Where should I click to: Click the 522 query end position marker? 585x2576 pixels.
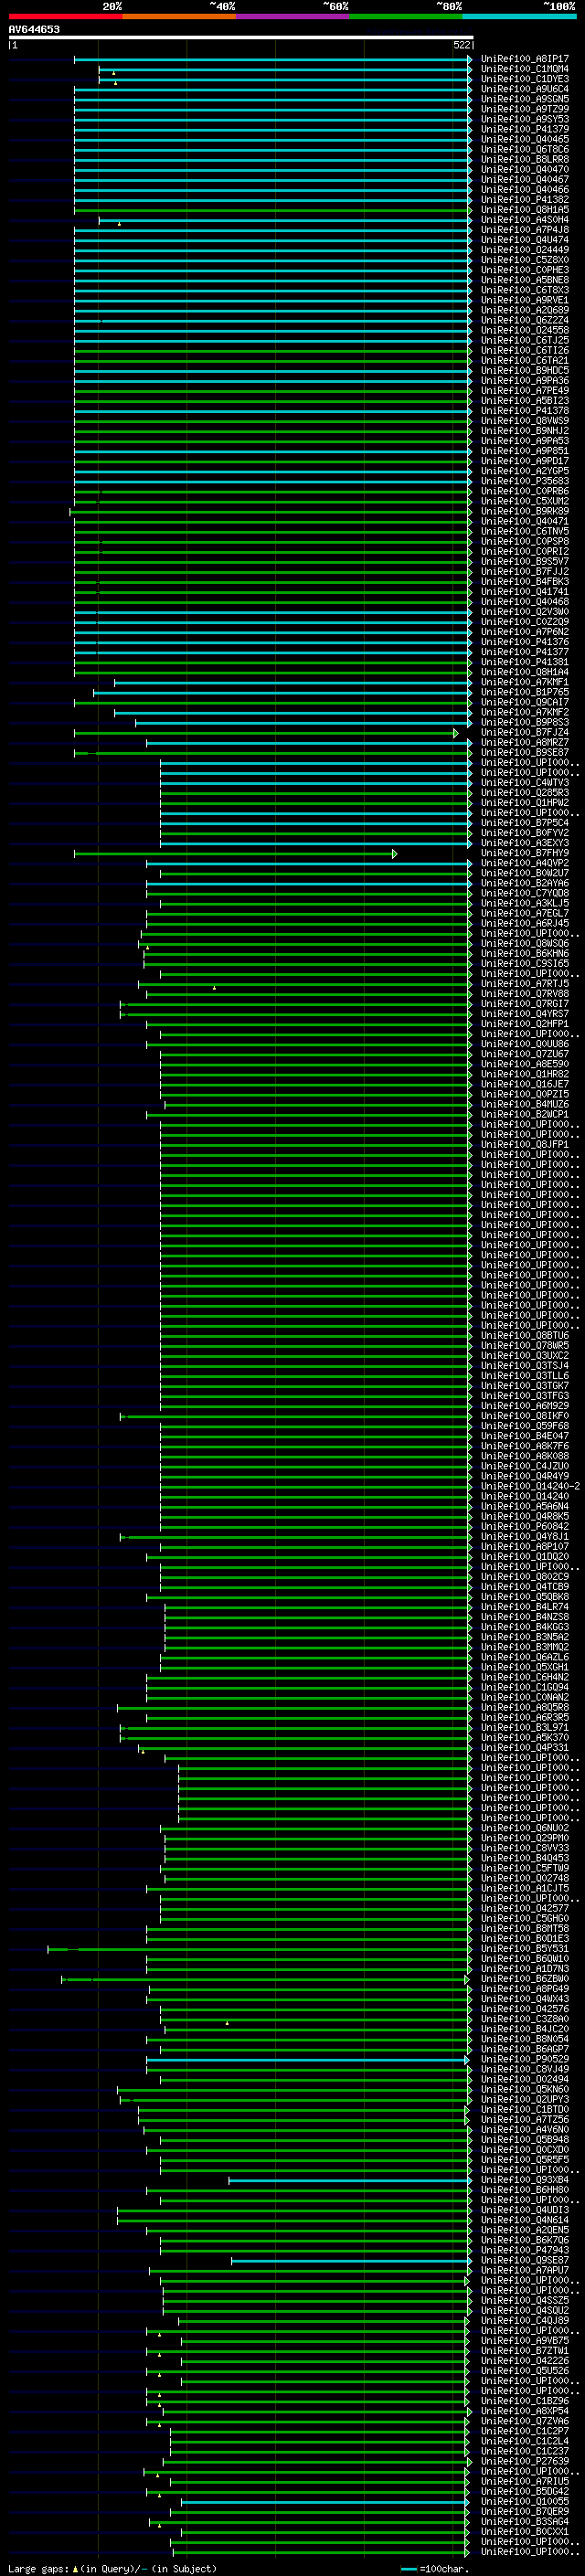tap(462, 46)
